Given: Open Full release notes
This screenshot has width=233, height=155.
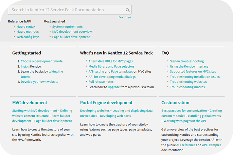Looking at the screenshot, I should [x=101, y=82].
